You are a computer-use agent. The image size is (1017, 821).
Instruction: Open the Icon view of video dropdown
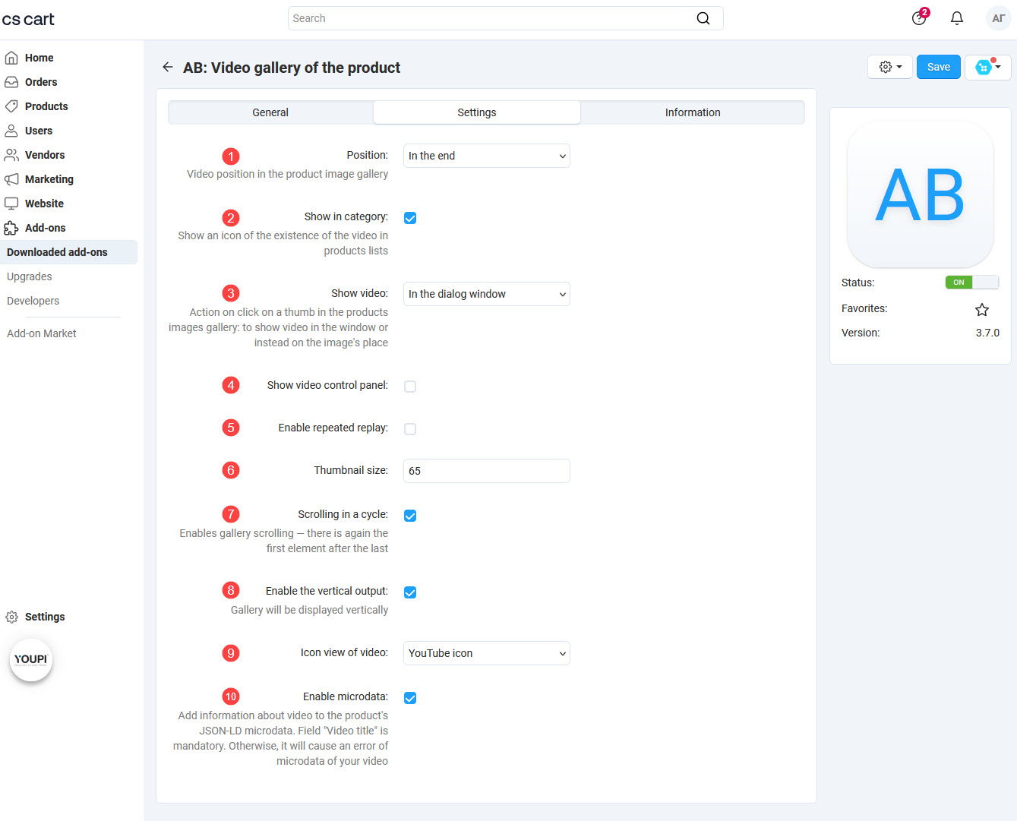486,653
